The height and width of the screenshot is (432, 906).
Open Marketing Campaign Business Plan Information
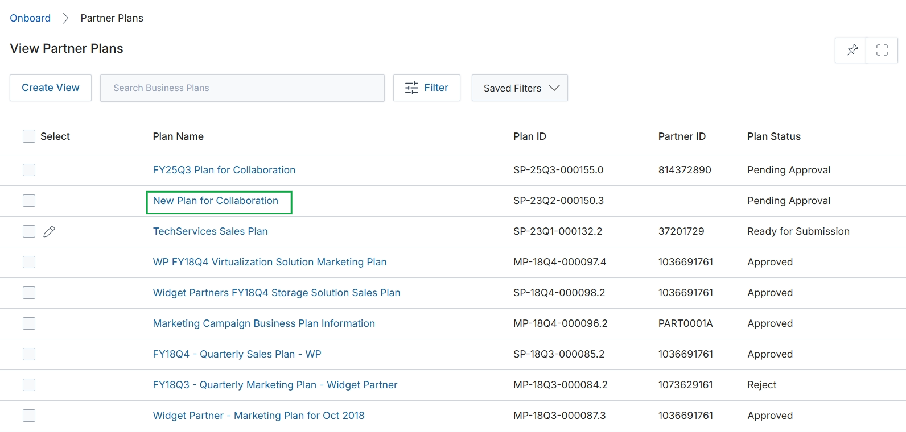tap(264, 323)
